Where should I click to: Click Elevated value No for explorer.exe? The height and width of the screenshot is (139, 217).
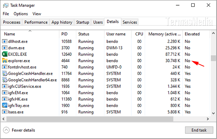(x=187, y=61)
